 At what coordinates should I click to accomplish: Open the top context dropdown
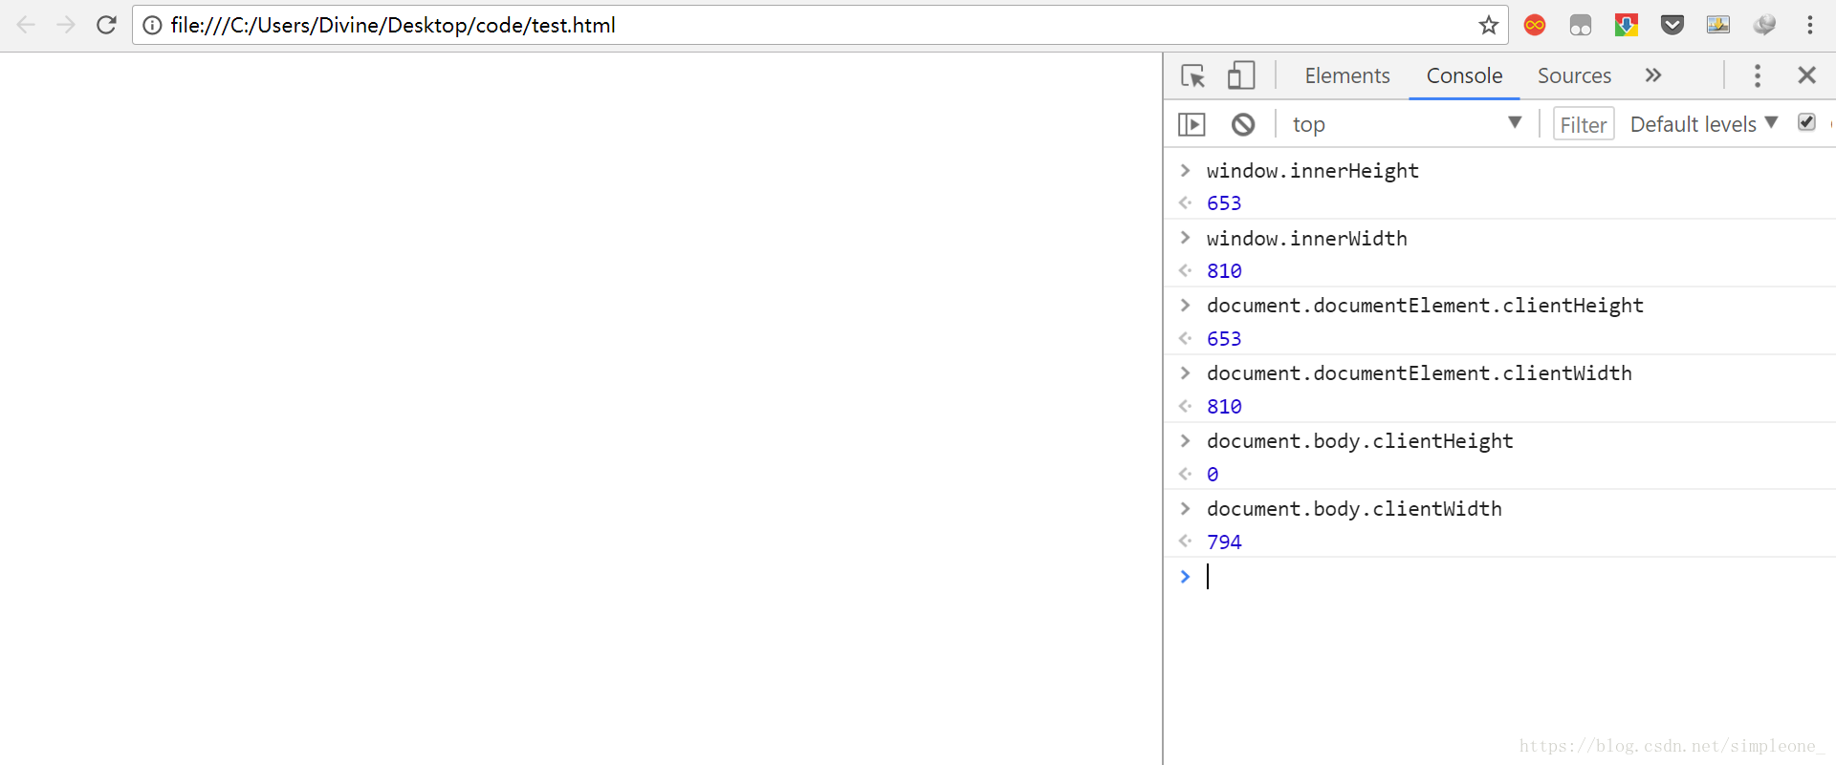[x=1407, y=124]
